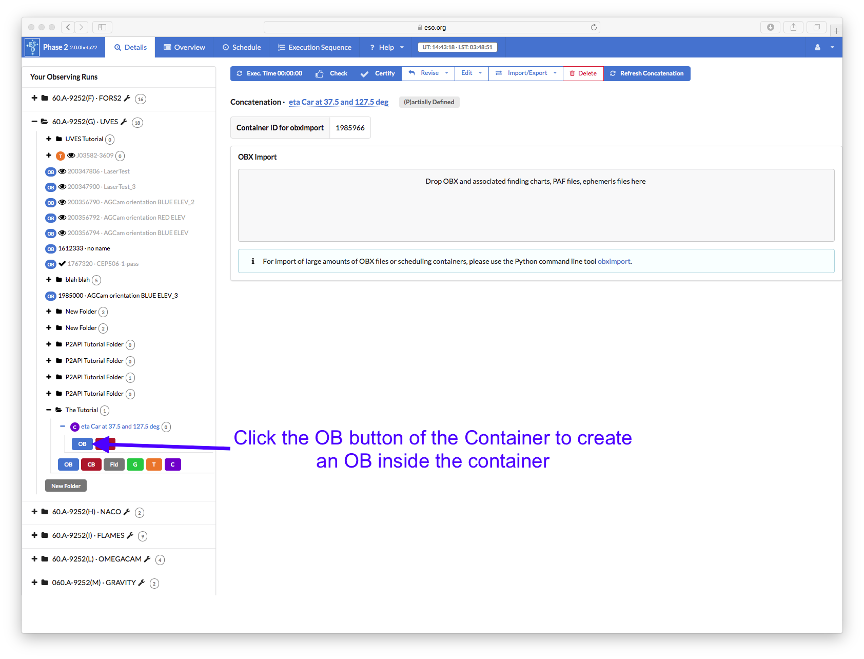Toggle eye icon for 200347806 LaserTest
Screen dimensions: 864x659
pyautogui.click(x=62, y=171)
